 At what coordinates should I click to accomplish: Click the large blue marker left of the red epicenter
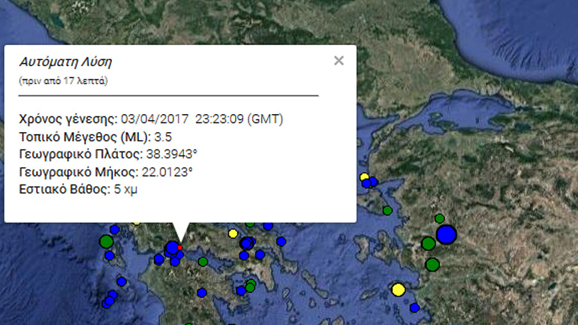pyautogui.click(x=172, y=248)
